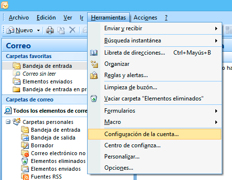This screenshot has height=180, width=232.
Task: Open Configuración de la cuenta
Action: (155, 134)
